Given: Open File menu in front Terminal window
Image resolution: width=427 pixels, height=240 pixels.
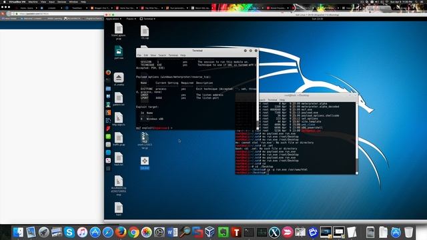Looking at the screenshot, I should (x=139, y=55).
